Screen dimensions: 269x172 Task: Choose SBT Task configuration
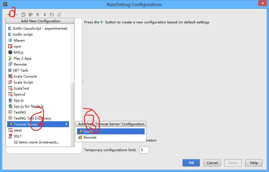point(38,70)
